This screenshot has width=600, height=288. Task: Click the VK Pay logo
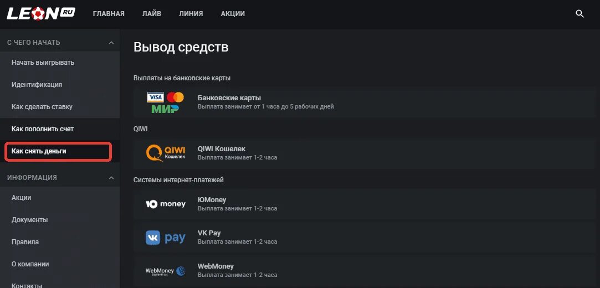click(165, 238)
